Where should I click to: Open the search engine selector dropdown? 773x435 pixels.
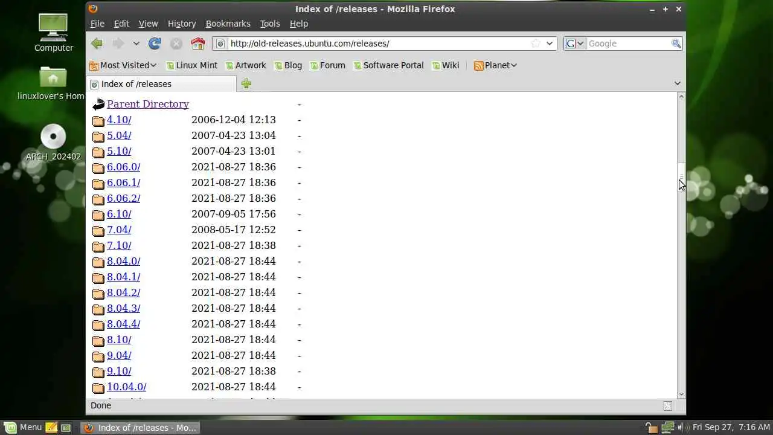(574, 43)
